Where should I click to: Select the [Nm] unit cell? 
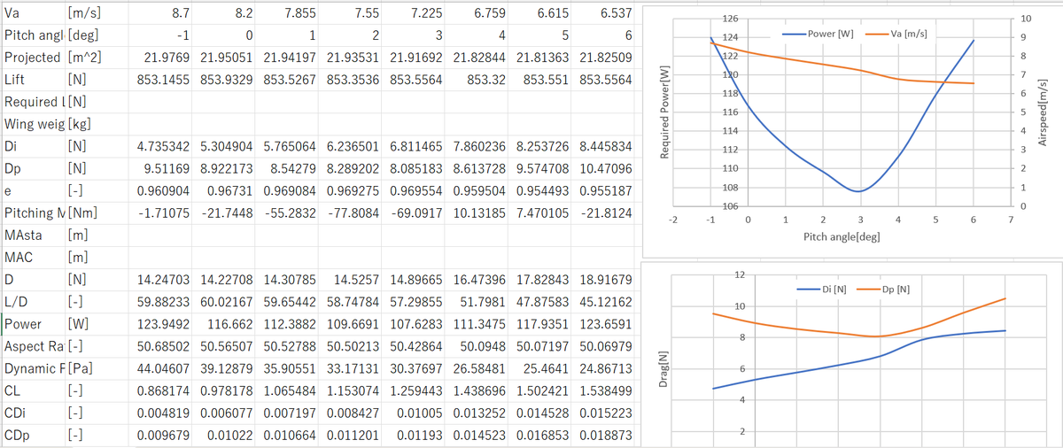tap(98, 213)
